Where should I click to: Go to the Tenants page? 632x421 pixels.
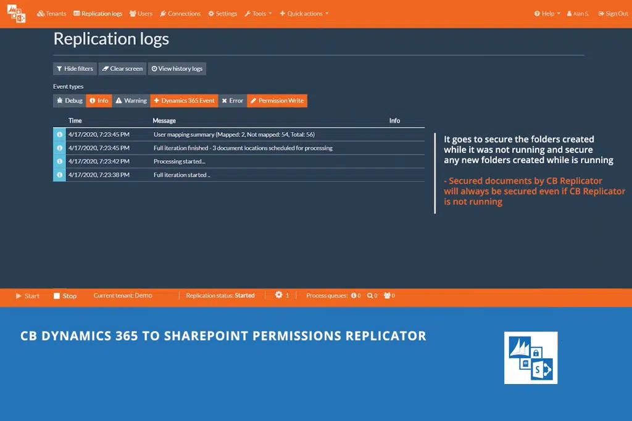(52, 14)
